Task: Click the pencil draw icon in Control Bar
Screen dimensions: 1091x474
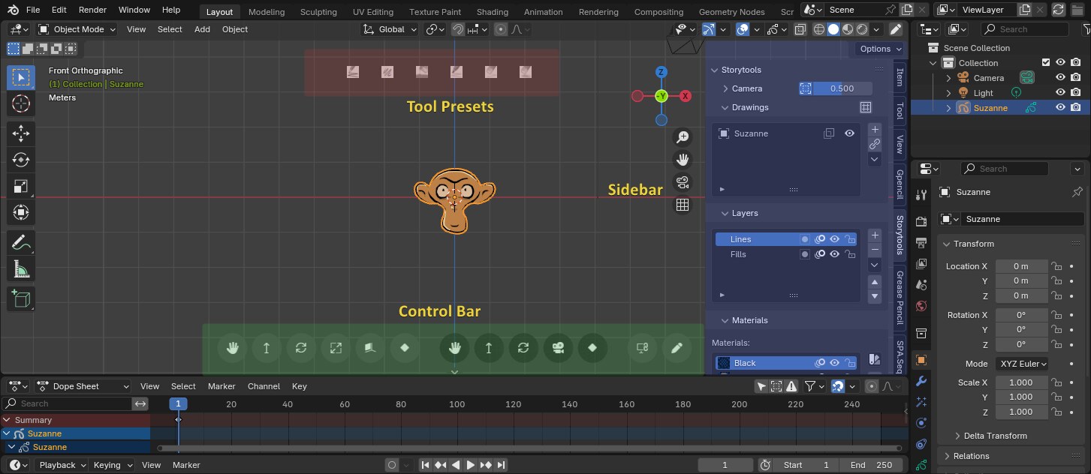Action: pos(677,348)
